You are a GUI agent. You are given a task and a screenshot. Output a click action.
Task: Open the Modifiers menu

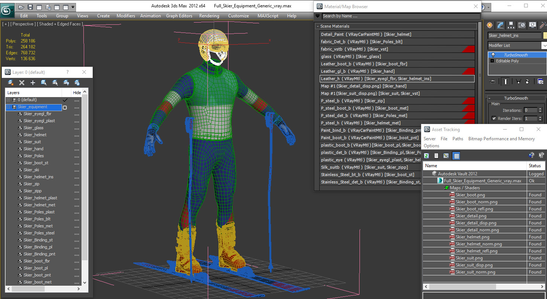coord(126,16)
